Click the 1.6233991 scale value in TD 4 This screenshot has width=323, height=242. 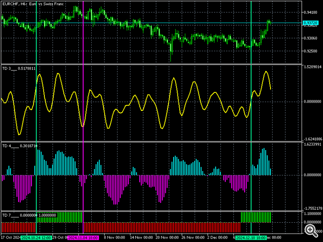pos(312,144)
